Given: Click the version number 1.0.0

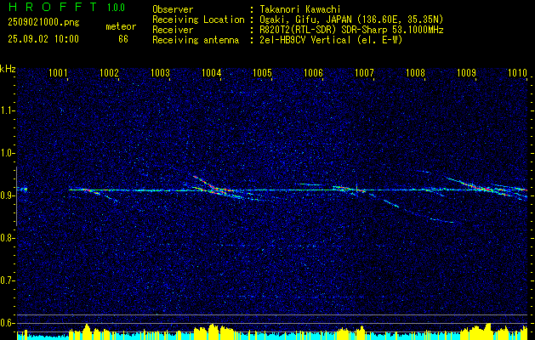Looking at the screenshot, I should click(116, 8).
